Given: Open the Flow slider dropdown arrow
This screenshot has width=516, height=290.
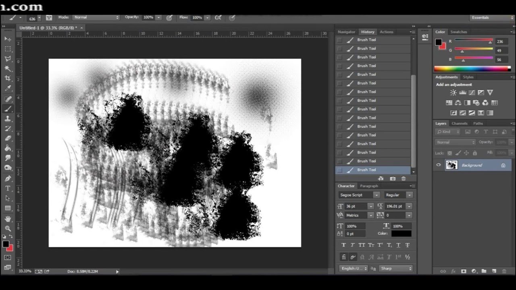Looking at the screenshot, I should coord(207,18).
